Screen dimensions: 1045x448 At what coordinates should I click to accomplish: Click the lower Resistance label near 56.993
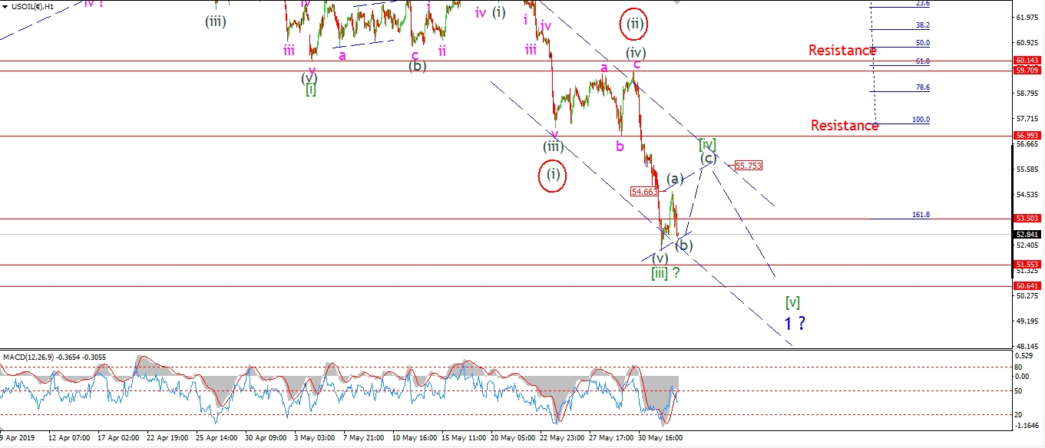845,126
